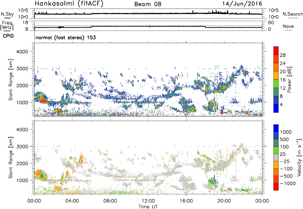Click the Freq. [MHz] axis label
This screenshot has width=303, height=209.
tap(7, 25)
